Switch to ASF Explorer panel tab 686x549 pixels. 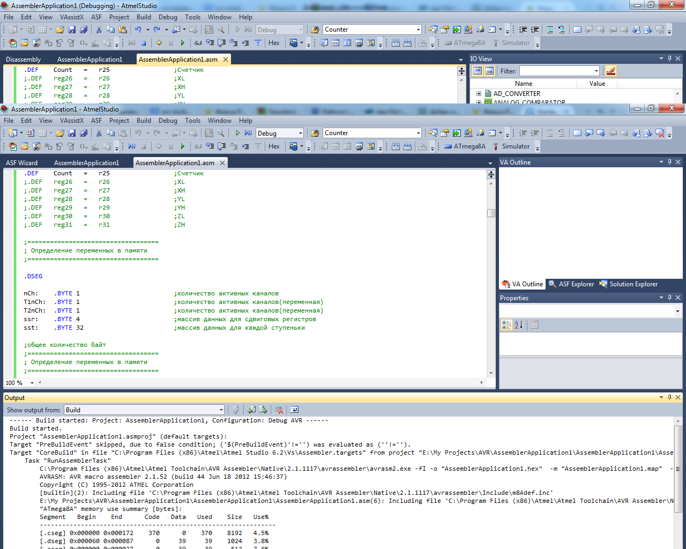tap(571, 284)
